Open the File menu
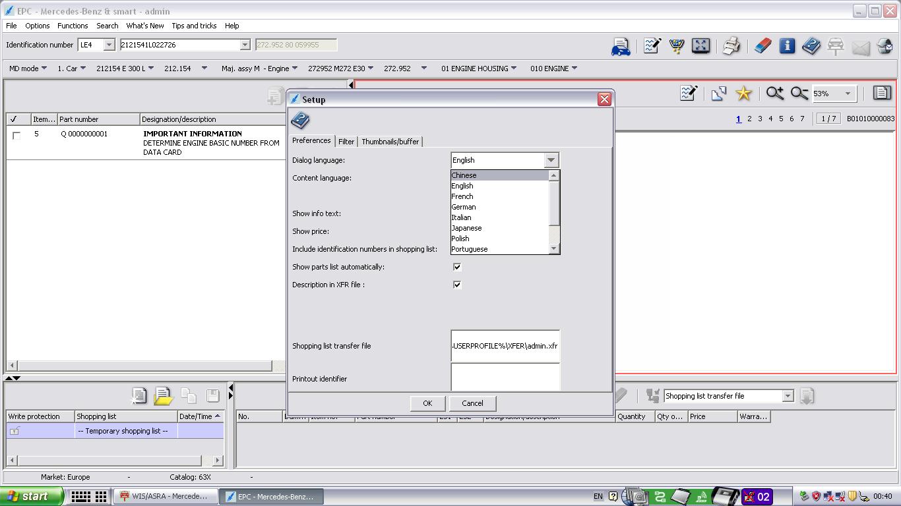This screenshot has height=506, width=901. (11, 26)
